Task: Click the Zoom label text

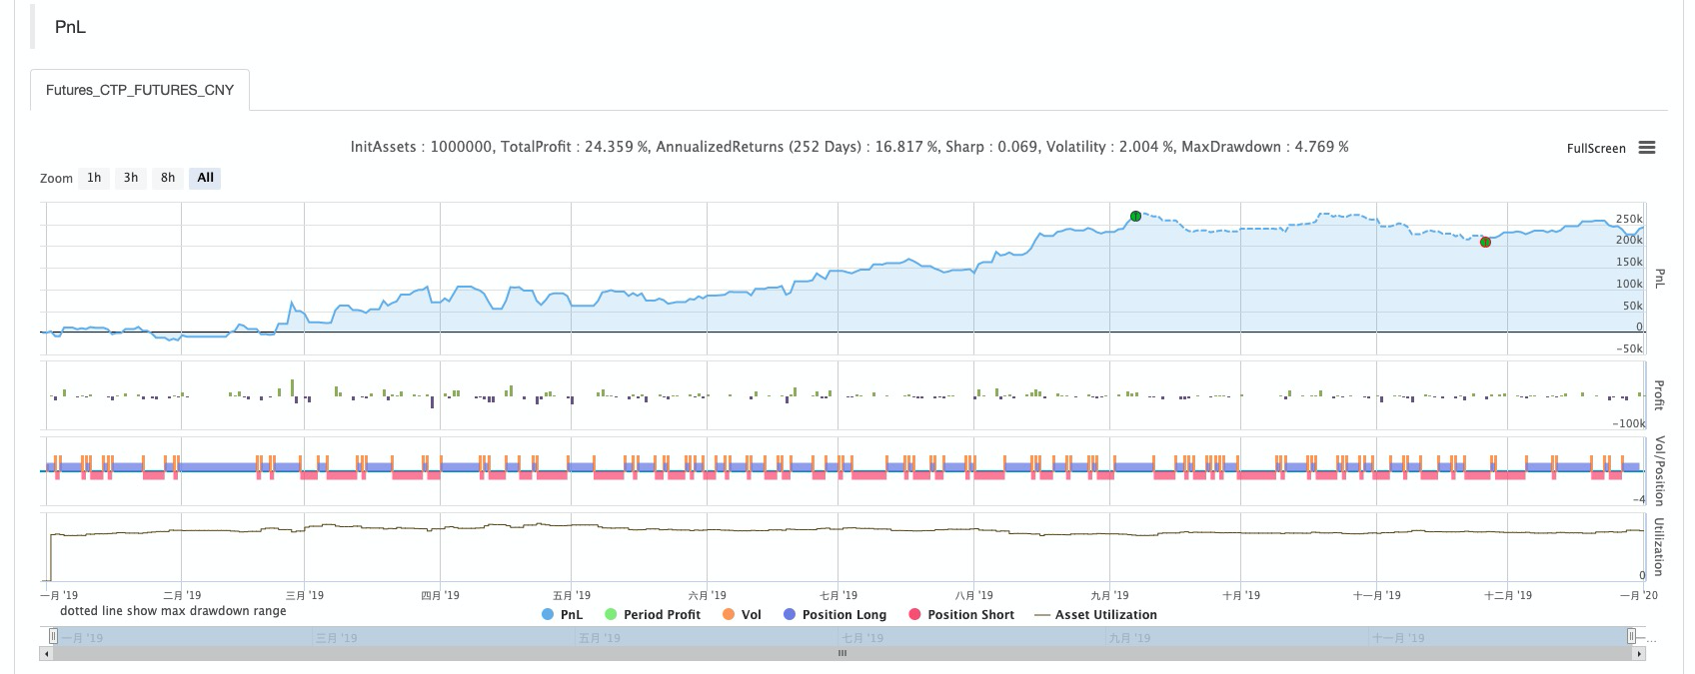Action: coord(56,179)
